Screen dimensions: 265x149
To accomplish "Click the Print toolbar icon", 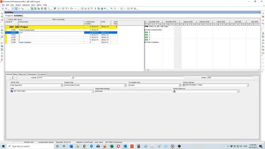I will coord(3,9).
